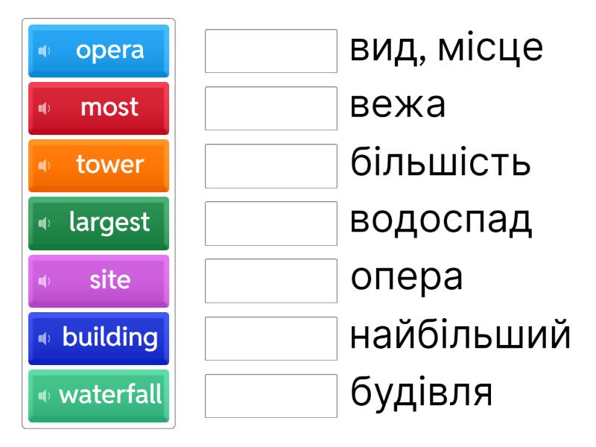Image resolution: width=596 pixels, height=447 pixels.
Task: Select the red most word tile
Action: pyautogui.click(x=110, y=108)
